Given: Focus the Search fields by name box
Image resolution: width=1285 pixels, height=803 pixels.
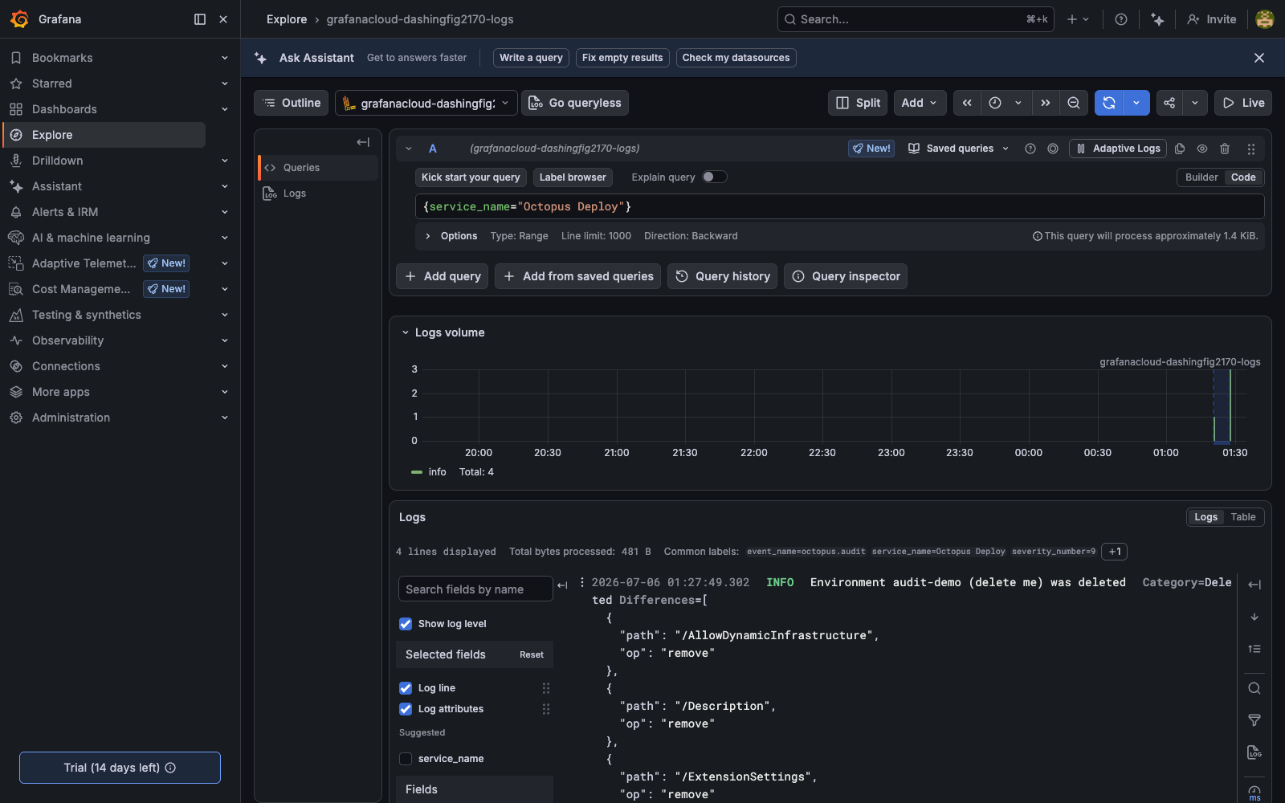Looking at the screenshot, I should pos(475,589).
